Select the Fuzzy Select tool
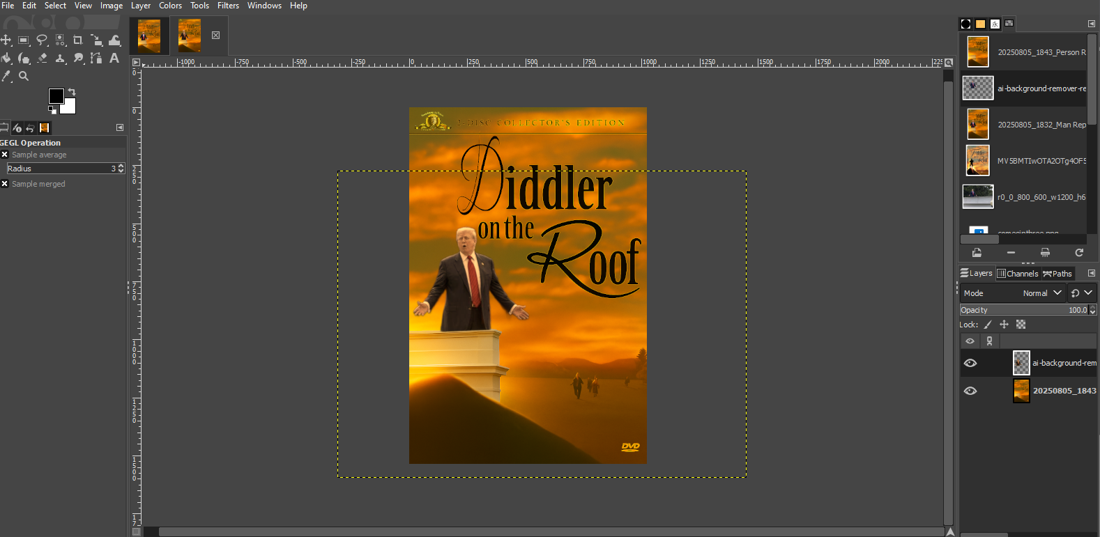The width and height of the screenshot is (1100, 537). [60, 40]
